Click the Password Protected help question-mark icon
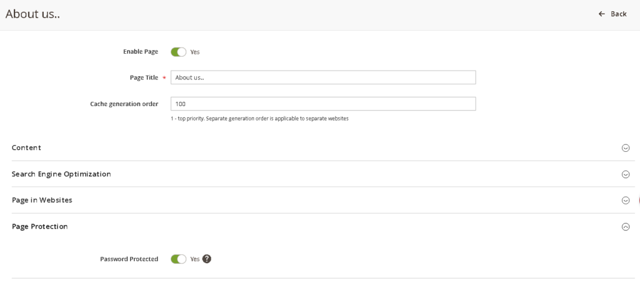 pyautogui.click(x=207, y=259)
